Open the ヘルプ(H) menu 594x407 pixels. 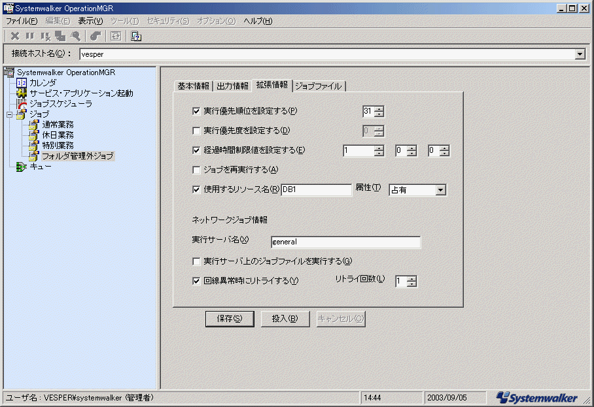point(258,21)
